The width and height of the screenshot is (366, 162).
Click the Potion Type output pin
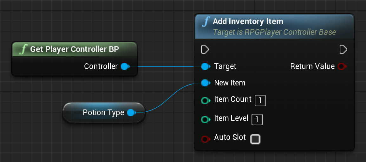click(x=131, y=113)
